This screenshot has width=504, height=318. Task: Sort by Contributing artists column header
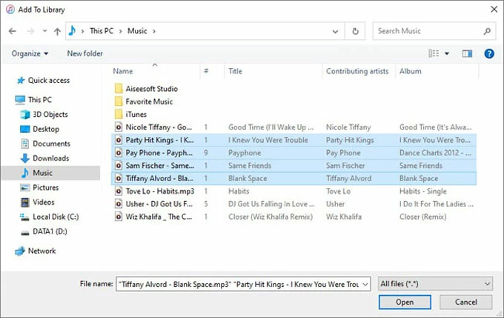coord(354,71)
